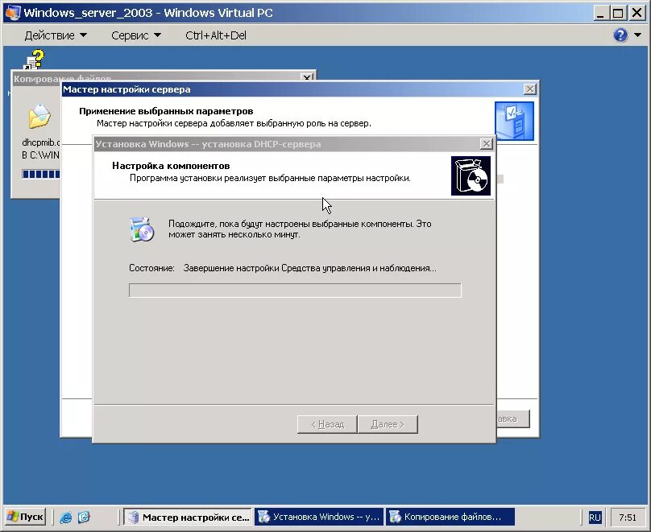The image size is (651, 532).
Task: Click the Далее button
Action: click(388, 424)
